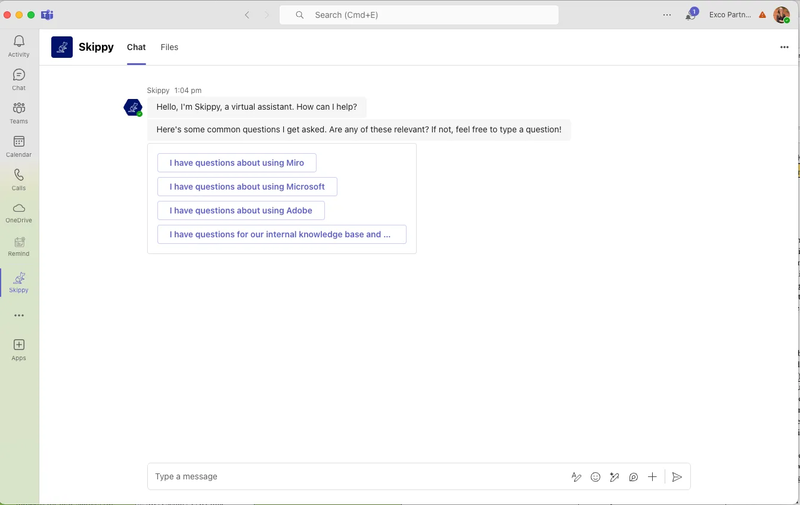Click the Skippy sender name above message

(x=159, y=91)
